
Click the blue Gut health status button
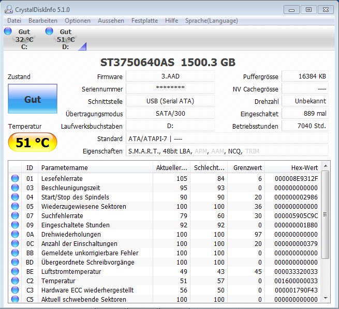(33, 99)
